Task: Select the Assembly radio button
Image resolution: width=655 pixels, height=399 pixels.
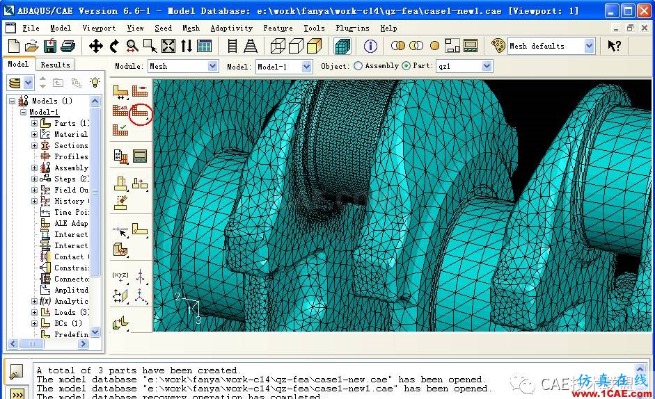Action: click(358, 66)
